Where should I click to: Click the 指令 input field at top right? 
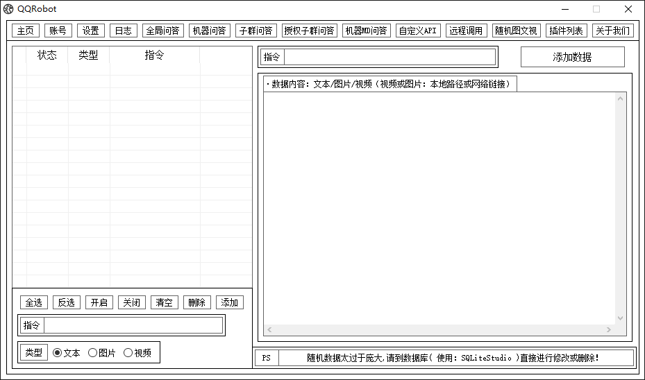(389, 57)
